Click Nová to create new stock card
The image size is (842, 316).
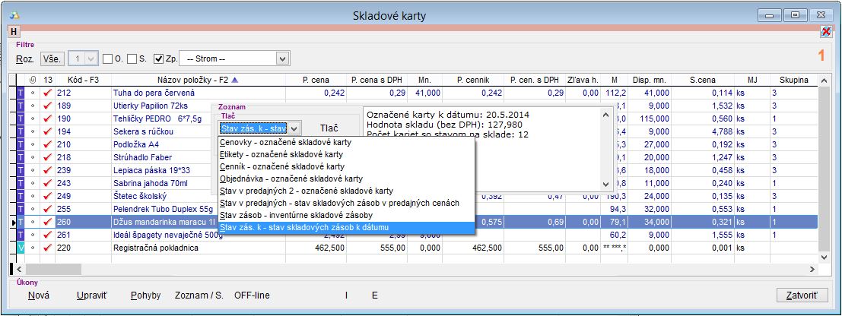pos(38,295)
